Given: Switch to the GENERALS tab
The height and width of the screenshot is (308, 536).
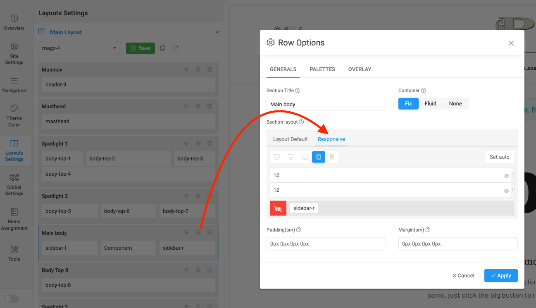Looking at the screenshot, I should pyautogui.click(x=283, y=69).
